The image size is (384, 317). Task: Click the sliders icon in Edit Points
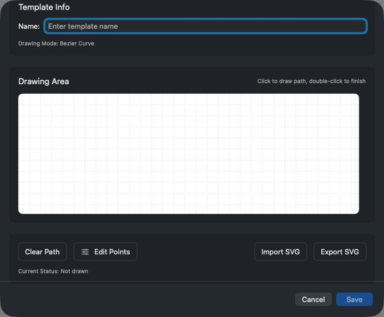pyautogui.click(x=85, y=252)
